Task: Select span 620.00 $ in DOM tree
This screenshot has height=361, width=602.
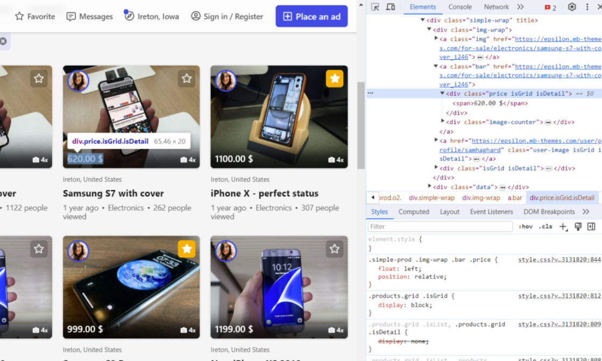Action: (x=490, y=103)
